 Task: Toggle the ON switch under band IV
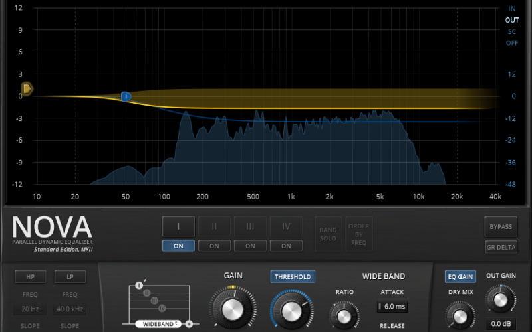(x=286, y=246)
